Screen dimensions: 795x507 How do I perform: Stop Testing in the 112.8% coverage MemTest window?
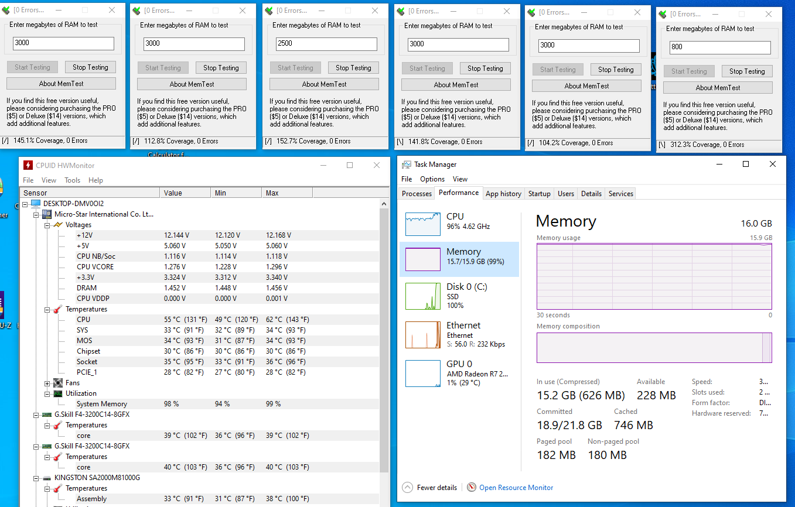click(x=221, y=68)
